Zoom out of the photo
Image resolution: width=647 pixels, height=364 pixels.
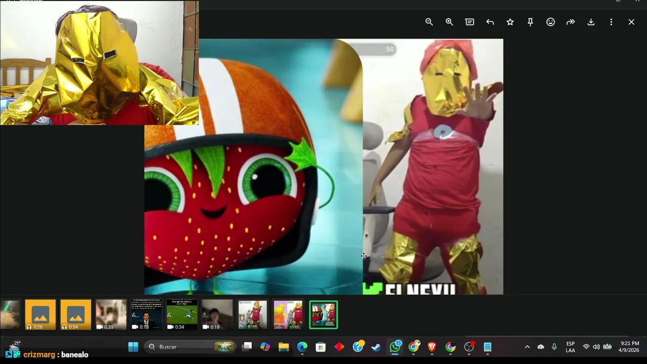pyautogui.click(x=429, y=22)
